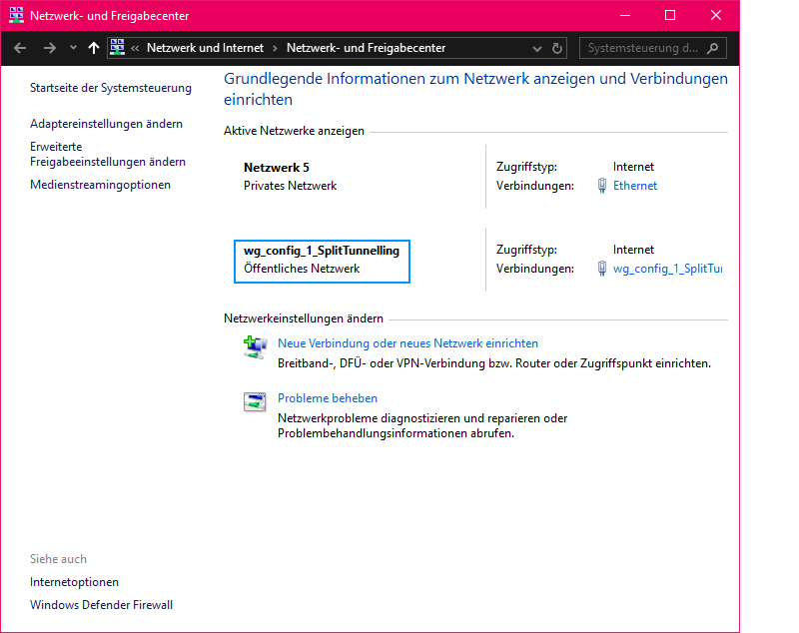The width and height of the screenshot is (799, 633).
Task: Open Medienstreamingoptionen
Action: point(100,185)
